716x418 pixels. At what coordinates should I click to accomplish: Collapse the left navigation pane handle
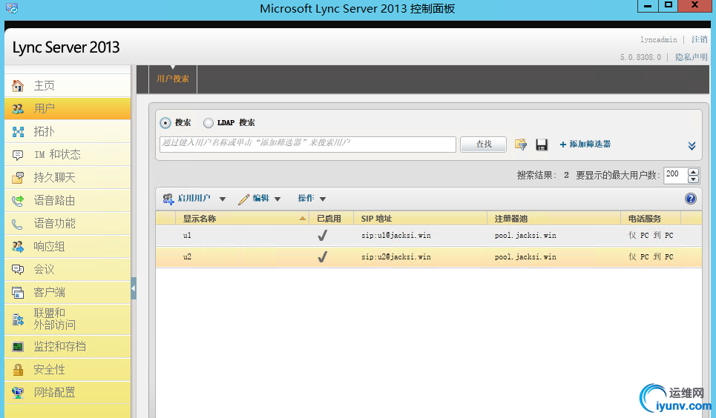coord(134,288)
